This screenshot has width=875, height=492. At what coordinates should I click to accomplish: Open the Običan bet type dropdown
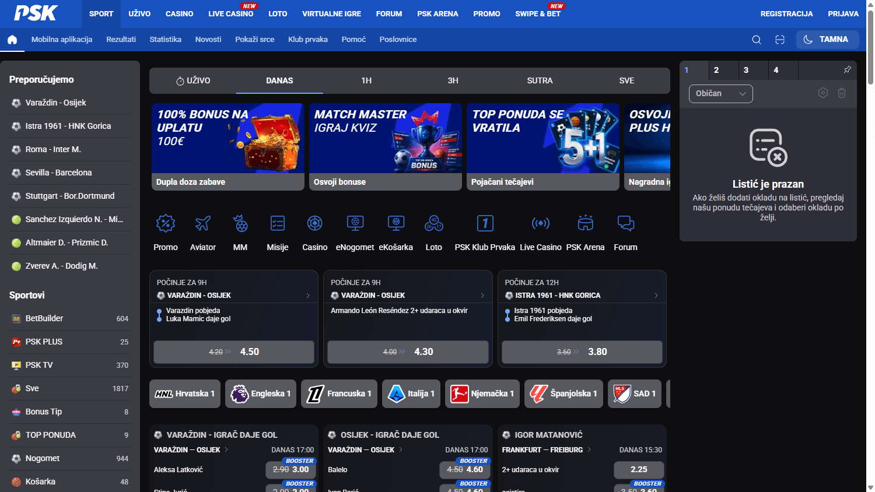[x=721, y=94]
